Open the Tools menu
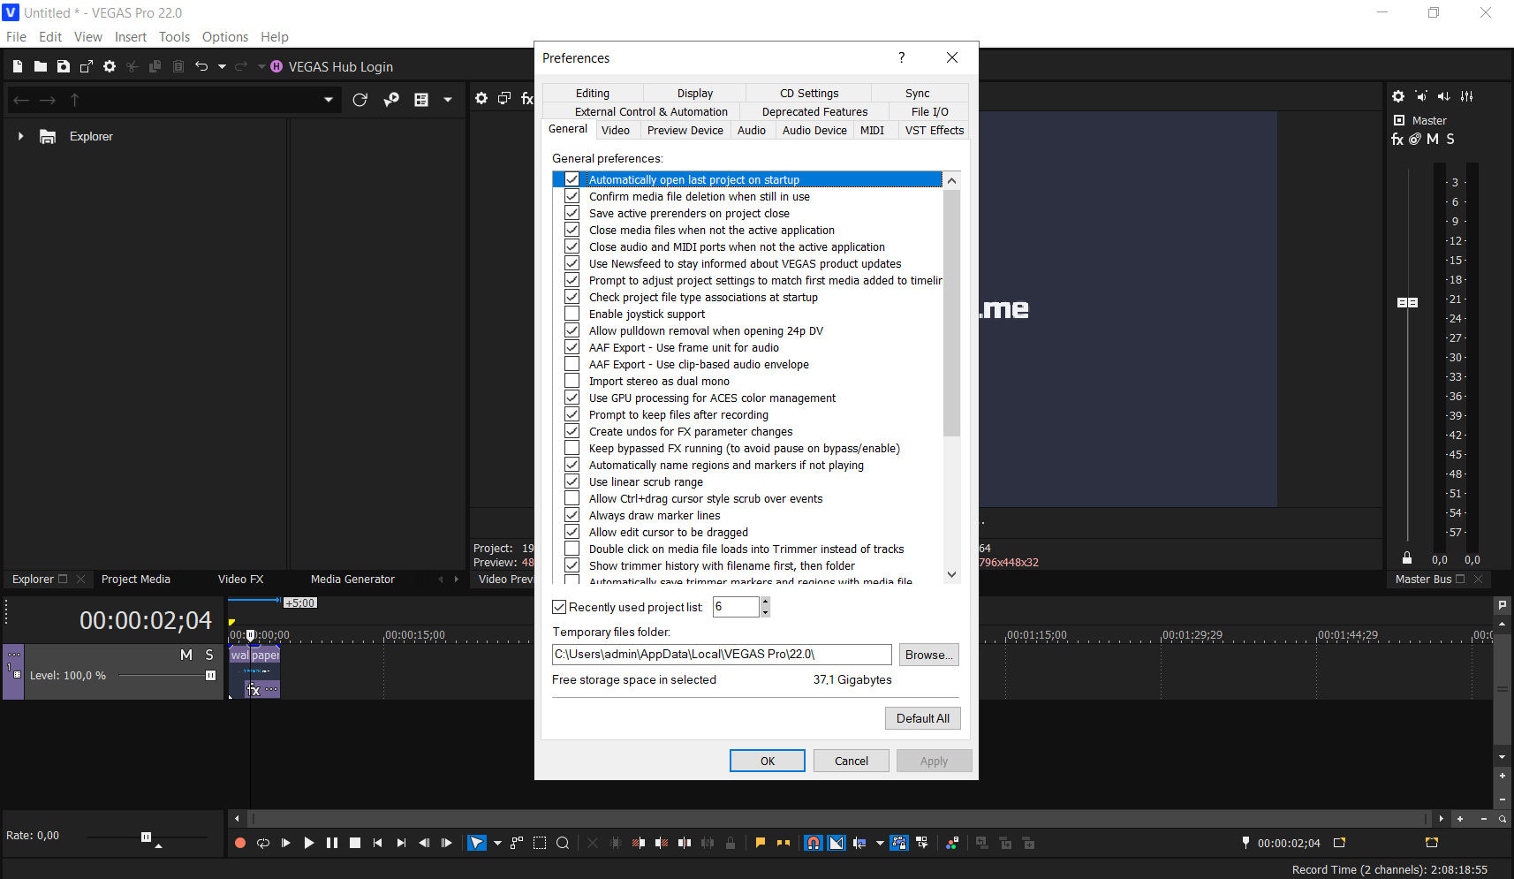 (174, 37)
